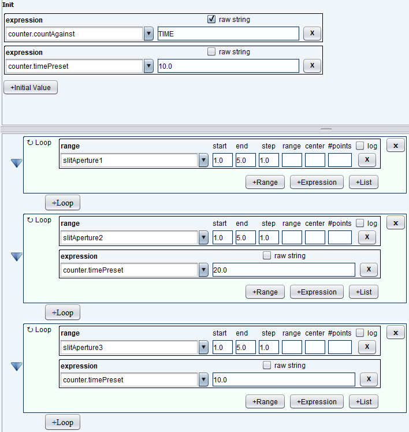Enable raw string for init counter.timePreset
Viewport: 409px width, 432px height.
click(211, 51)
